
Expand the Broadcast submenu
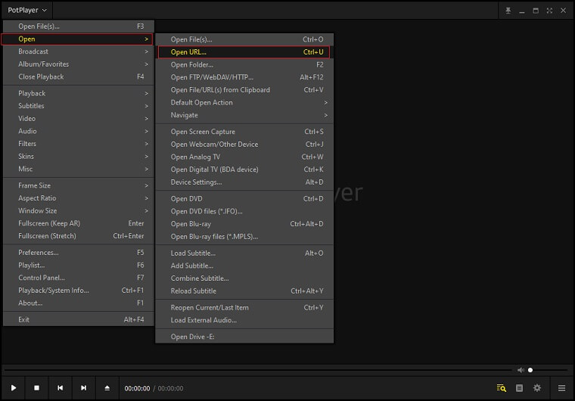pyautogui.click(x=79, y=51)
